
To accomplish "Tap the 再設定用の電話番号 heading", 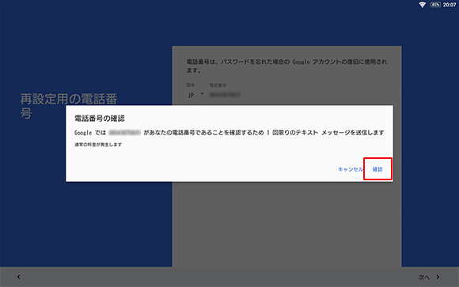I will click(x=69, y=106).
